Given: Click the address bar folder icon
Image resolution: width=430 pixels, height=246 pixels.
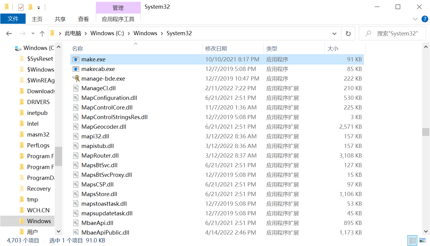Looking at the screenshot, I should (52, 33).
